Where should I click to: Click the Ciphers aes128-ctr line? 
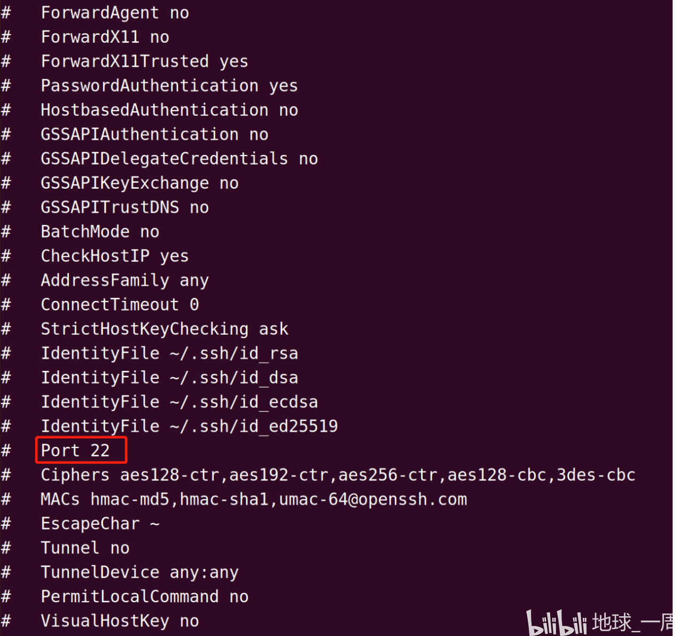tap(338, 475)
